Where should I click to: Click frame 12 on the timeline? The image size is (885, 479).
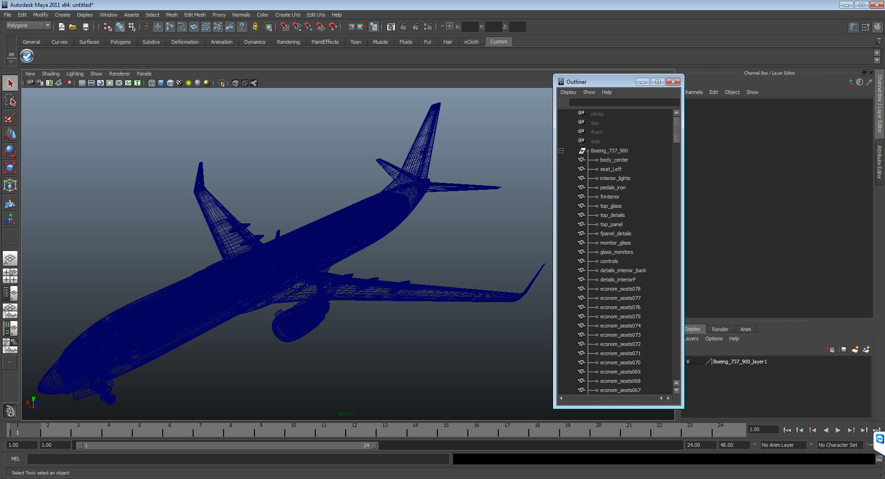(354, 430)
